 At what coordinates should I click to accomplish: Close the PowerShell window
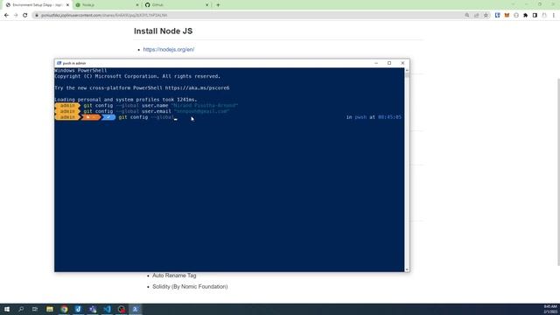pos(402,63)
